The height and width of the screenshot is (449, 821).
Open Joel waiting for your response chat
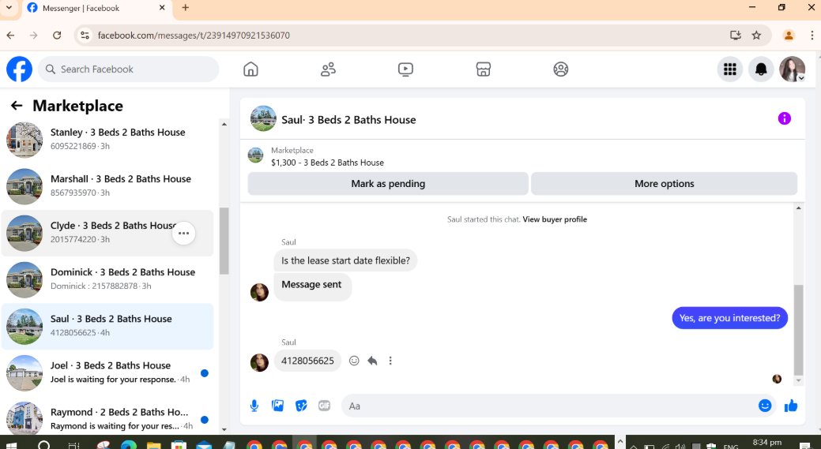tap(107, 372)
